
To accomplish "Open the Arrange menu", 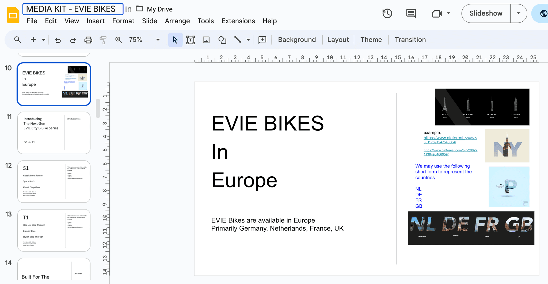I will point(177,21).
